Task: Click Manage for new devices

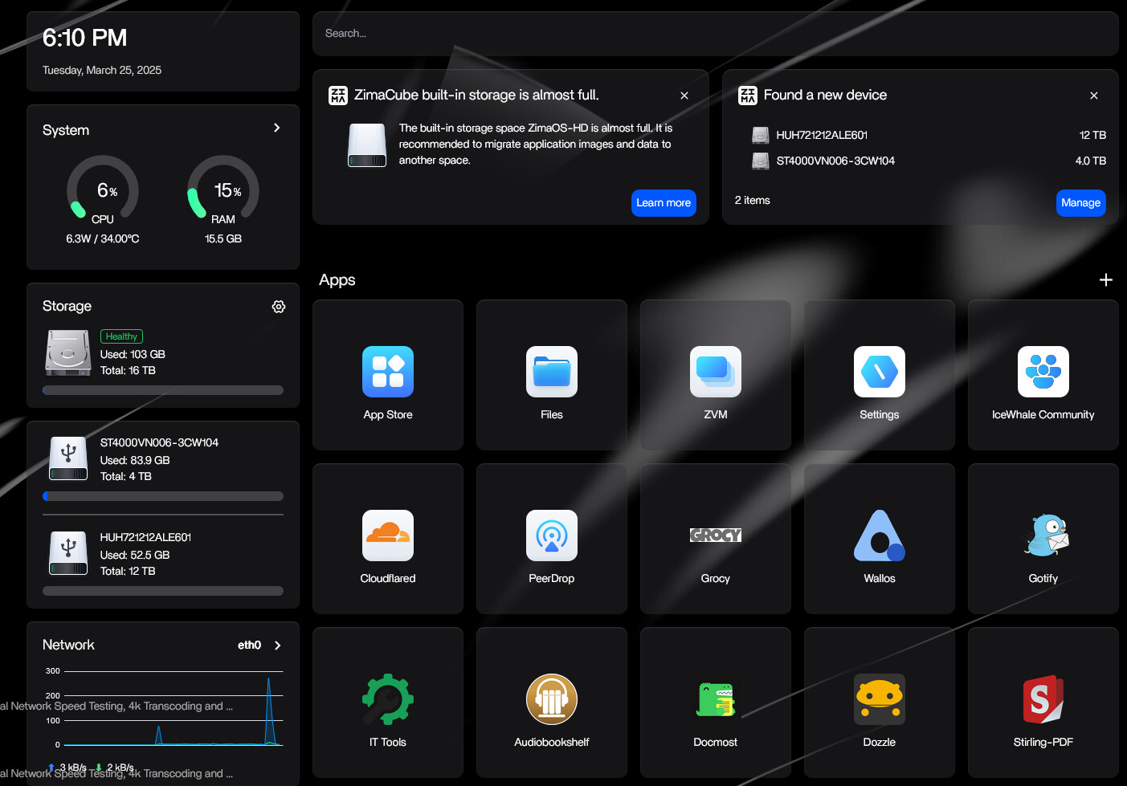Action: (1081, 203)
